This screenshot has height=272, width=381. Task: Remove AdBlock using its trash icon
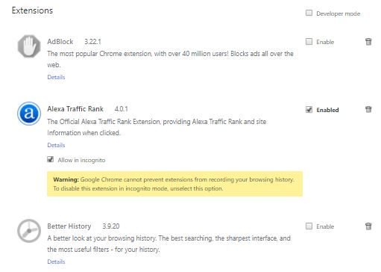[368, 42]
